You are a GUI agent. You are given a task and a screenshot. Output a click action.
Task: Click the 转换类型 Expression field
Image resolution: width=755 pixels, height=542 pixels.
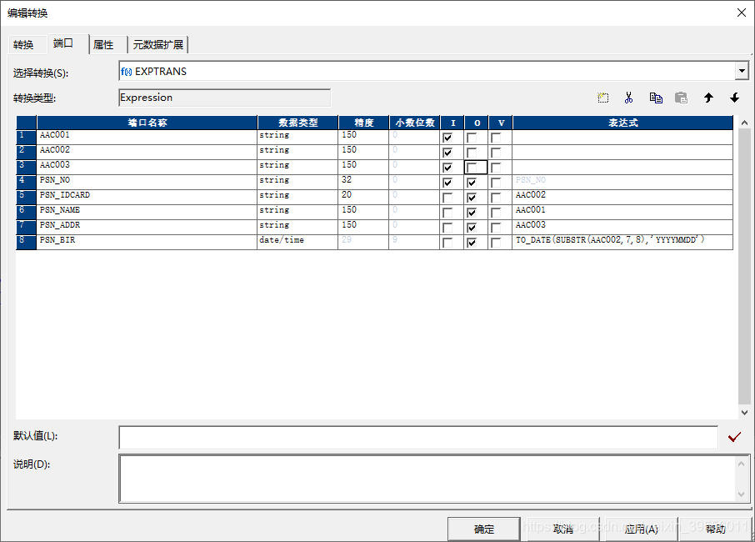coord(224,98)
